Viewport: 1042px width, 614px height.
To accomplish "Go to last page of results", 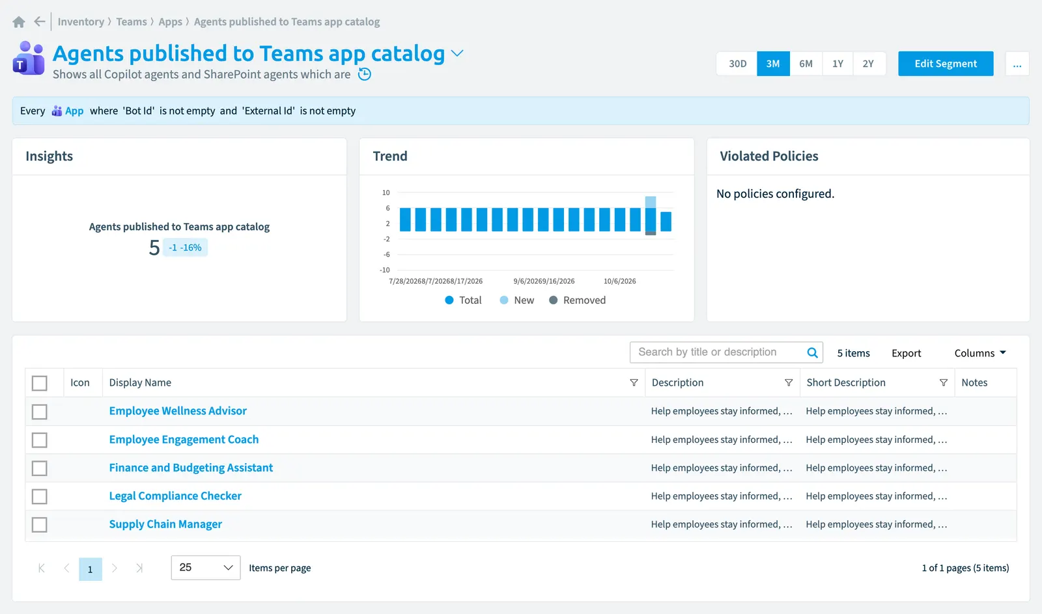I will 139,568.
